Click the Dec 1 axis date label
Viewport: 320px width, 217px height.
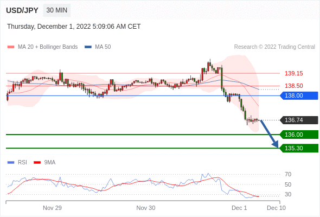tap(239, 208)
